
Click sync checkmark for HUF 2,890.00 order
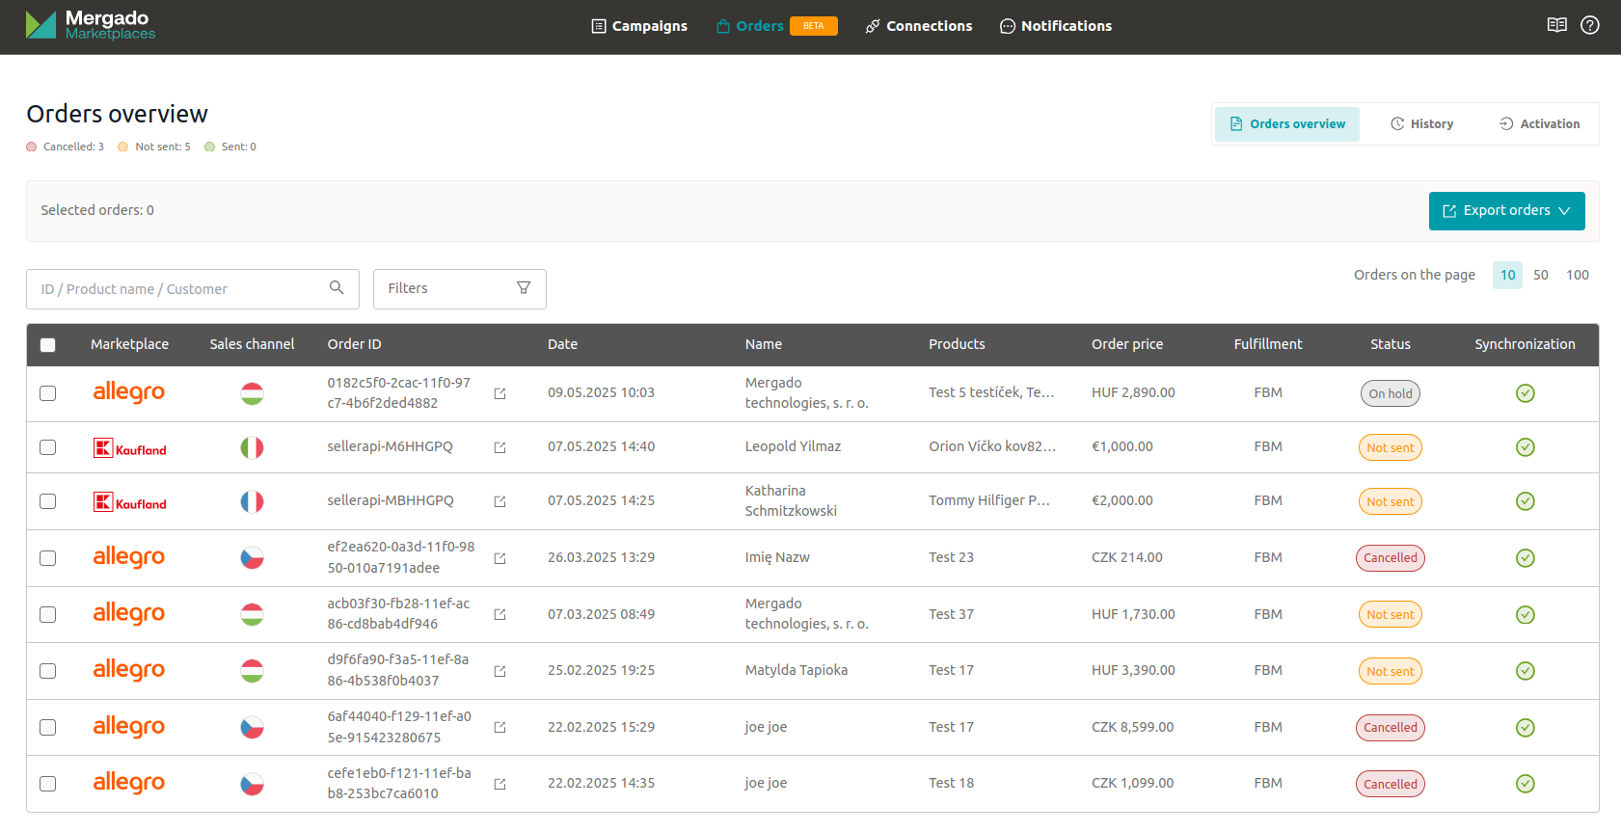[1526, 393]
